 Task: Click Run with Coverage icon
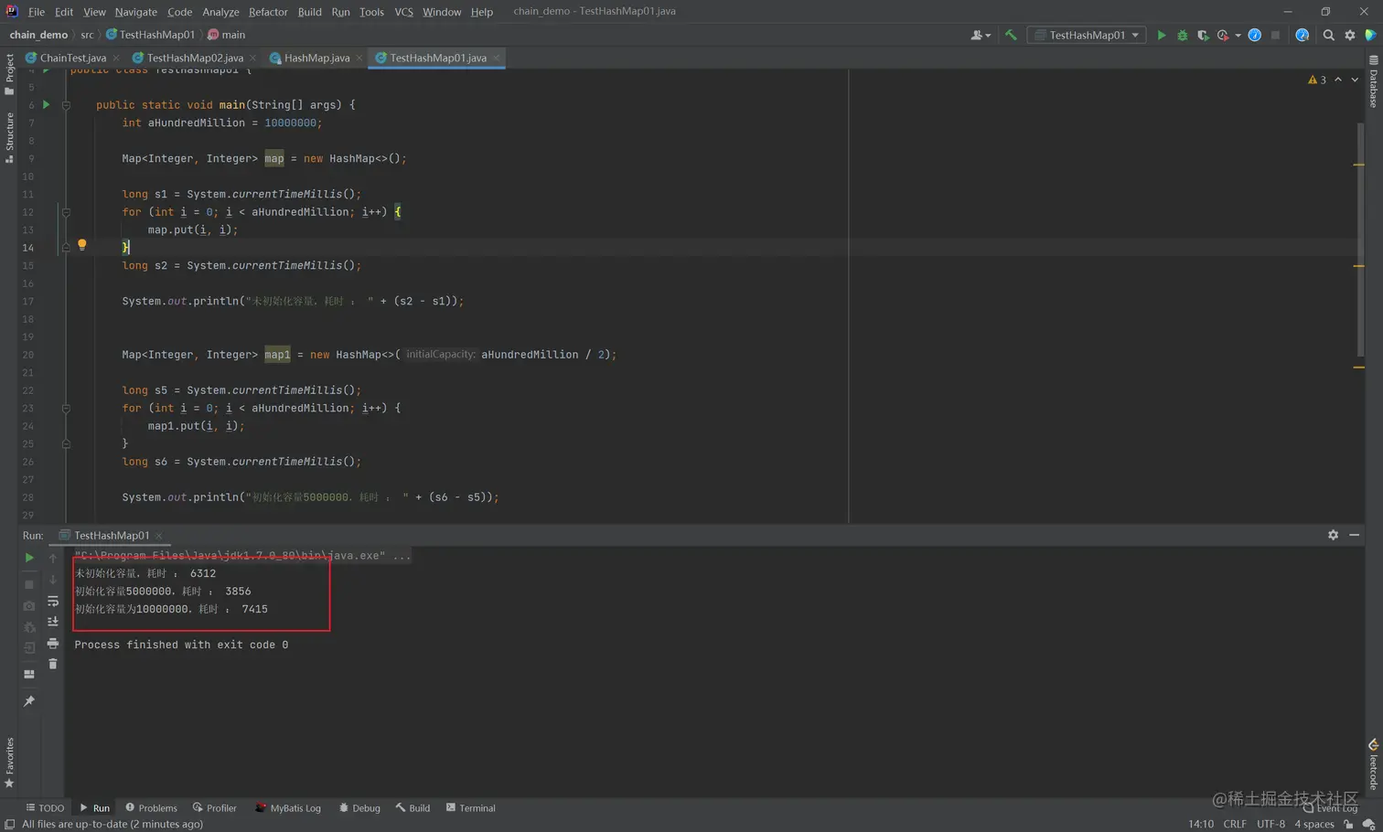(1203, 35)
